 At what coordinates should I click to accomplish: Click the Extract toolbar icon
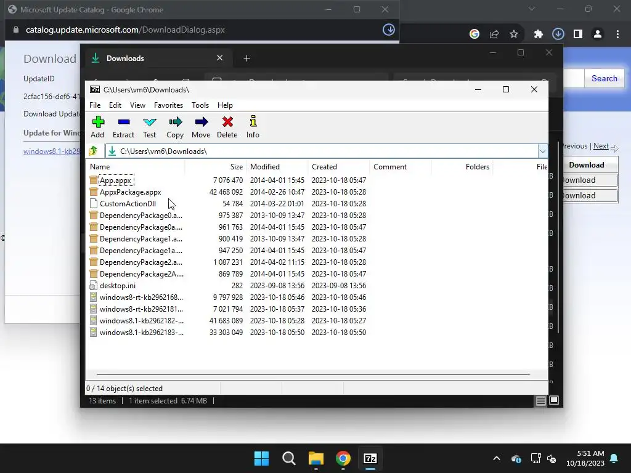123,122
